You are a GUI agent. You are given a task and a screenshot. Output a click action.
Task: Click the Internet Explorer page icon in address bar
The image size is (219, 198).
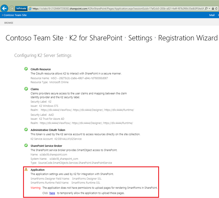[x=30, y=8]
